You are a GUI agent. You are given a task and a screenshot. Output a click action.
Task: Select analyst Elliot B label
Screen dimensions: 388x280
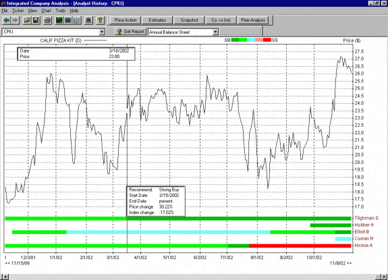tap(362, 232)
